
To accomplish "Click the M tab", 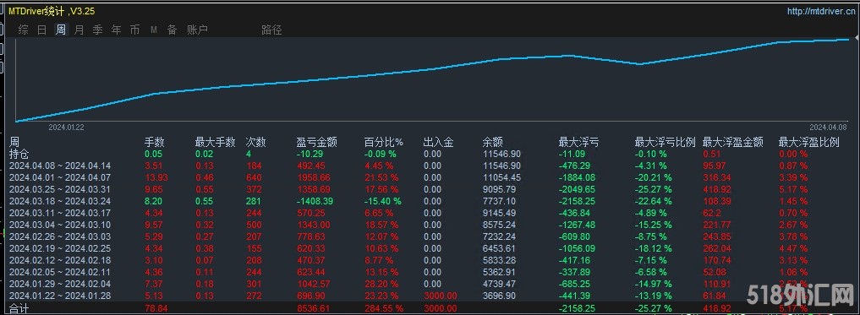I will click(154, 30).
